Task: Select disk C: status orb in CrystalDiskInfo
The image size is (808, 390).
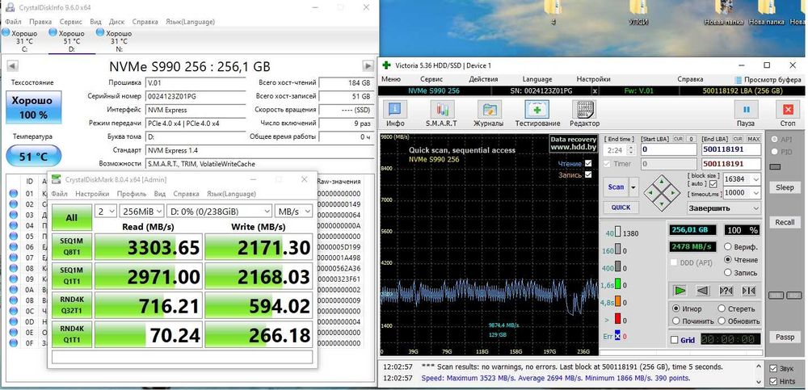Action: click(6, 32)
